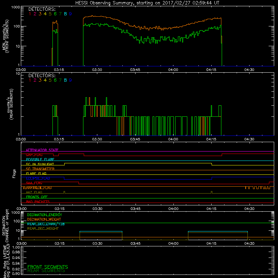
Task: Click the Mon. Rate LIVETIME axis label
Action: (6, 261)
